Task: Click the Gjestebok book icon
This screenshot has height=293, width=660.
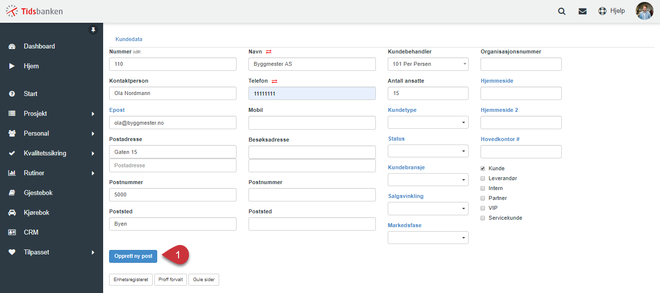Action: [x=12, y=193]
